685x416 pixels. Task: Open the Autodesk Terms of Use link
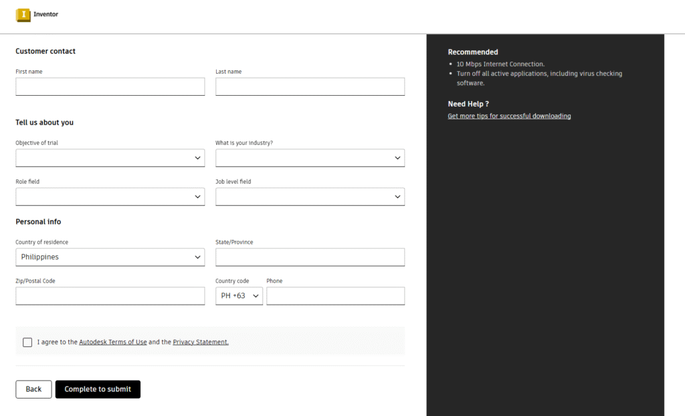[x=112, y=342]
